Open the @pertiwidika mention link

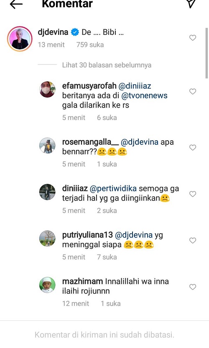(113, 188)
